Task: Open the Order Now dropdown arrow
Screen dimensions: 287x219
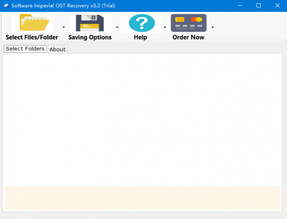Action: 212,27
